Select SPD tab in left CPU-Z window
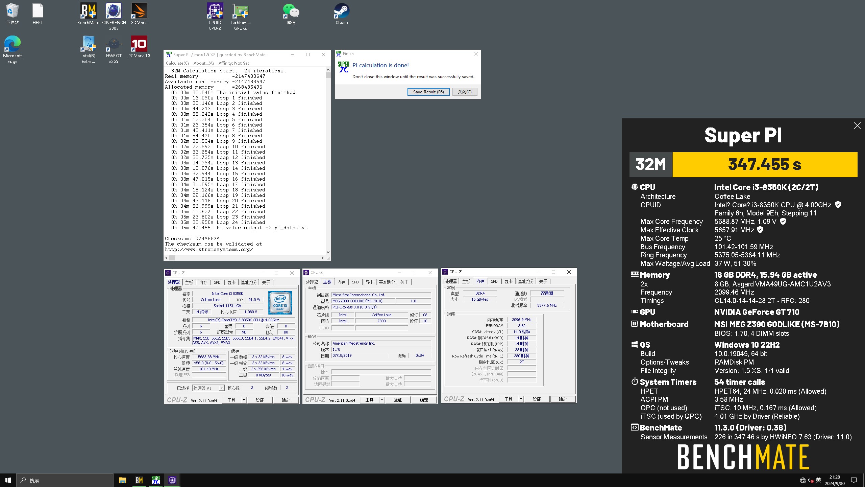The width and height of the screenshot is (865, 487). [x=217, y=282]
